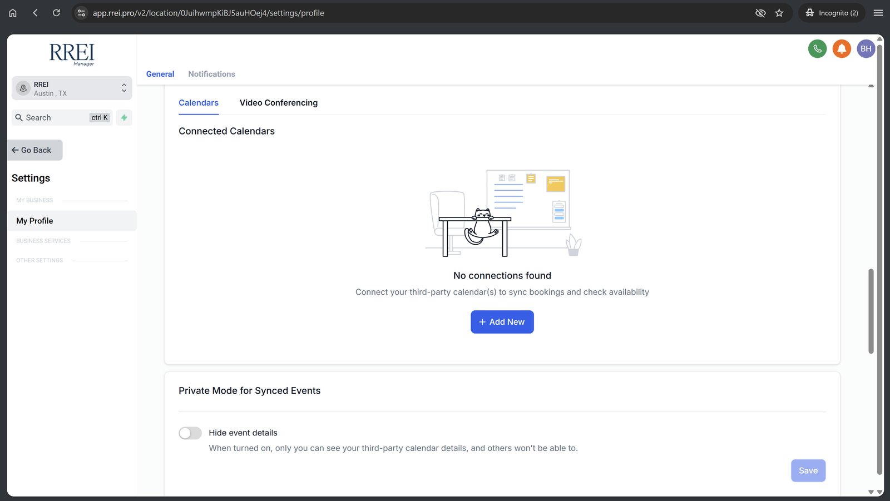Select the Calendars tab
The height and width of the screenshot is (501, 890).
(199, 103)
